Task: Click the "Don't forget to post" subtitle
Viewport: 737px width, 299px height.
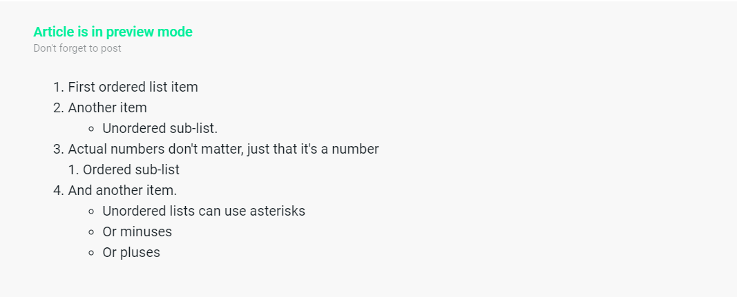Action: coord(77,48)
